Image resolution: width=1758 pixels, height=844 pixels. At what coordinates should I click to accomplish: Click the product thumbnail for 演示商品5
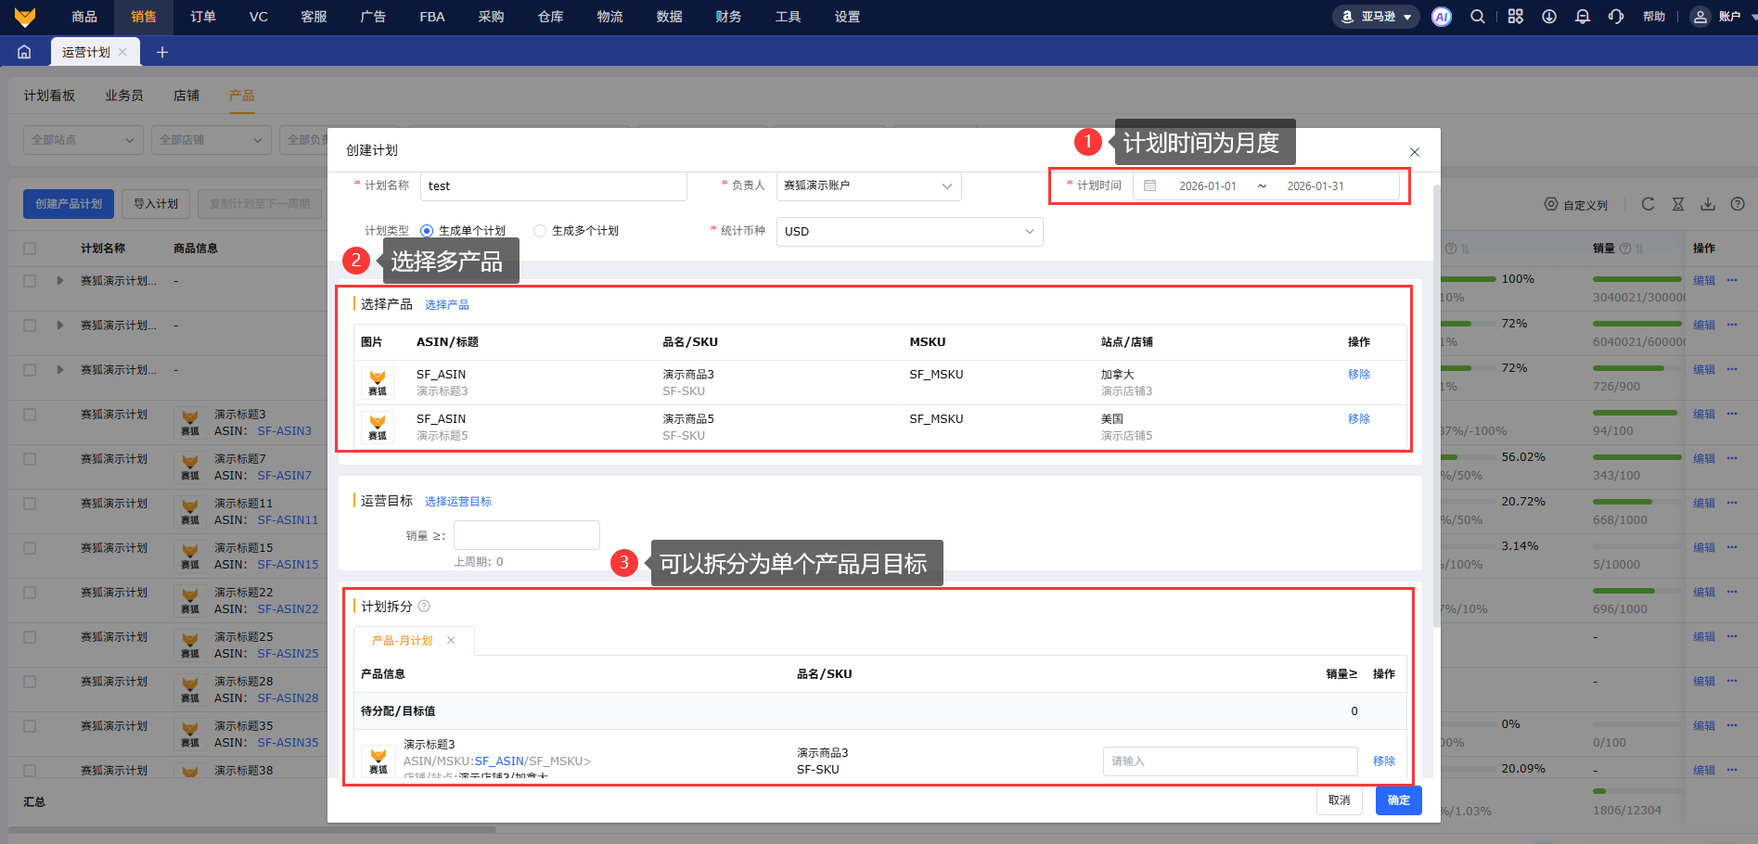click(x=378, y=428)
